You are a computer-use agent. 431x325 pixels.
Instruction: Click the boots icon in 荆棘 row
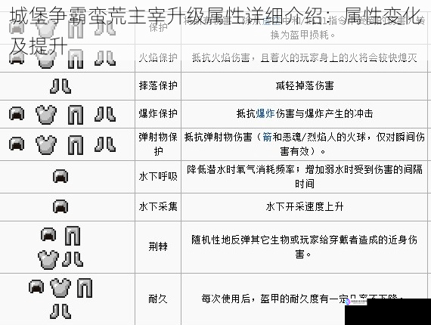coord(73,259)
